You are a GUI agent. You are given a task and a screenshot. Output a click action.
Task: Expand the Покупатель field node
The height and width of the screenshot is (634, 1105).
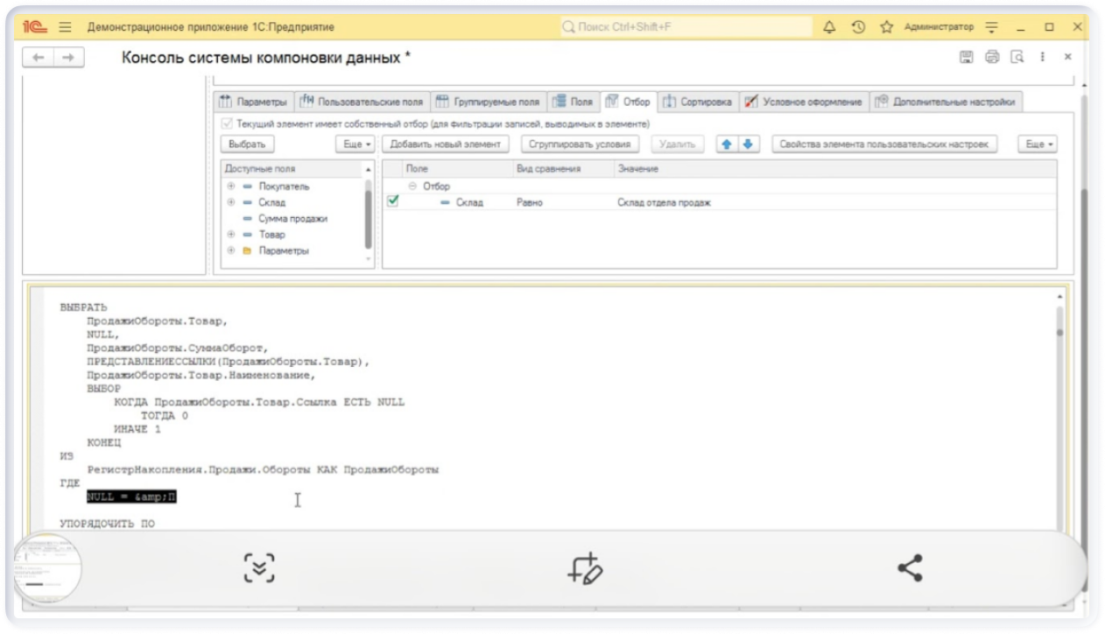[231, 187]
